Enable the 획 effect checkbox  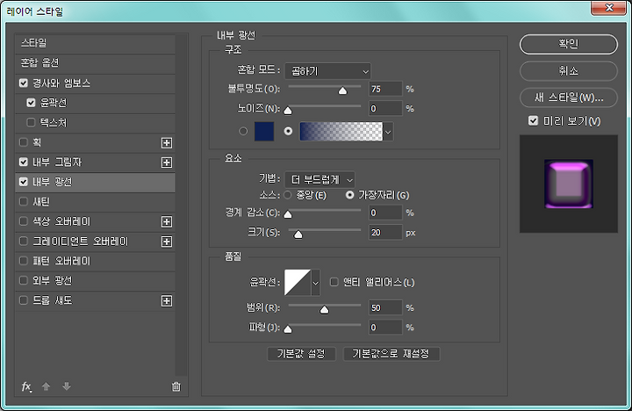(24, 142)
